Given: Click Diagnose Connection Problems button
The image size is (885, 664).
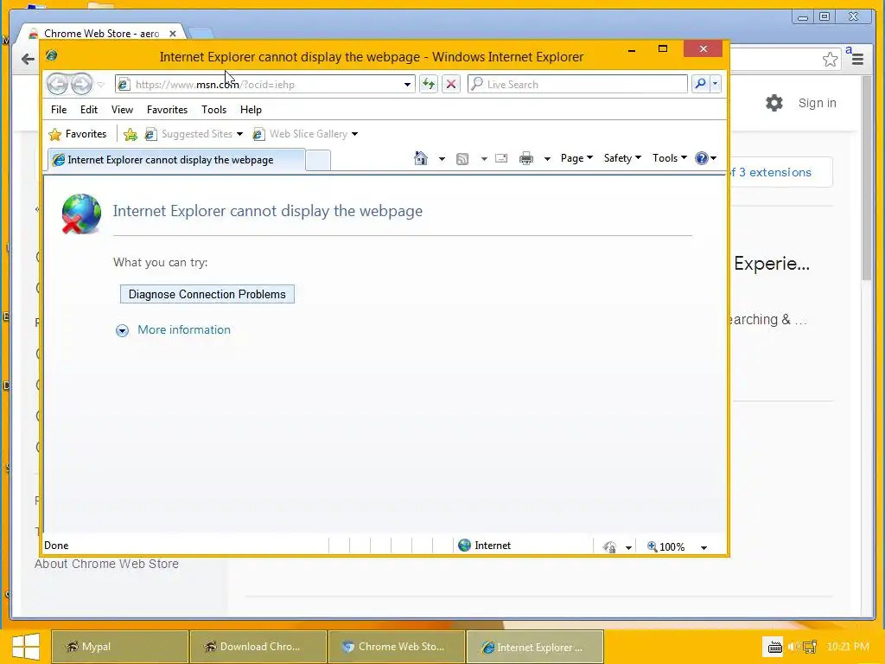Looking at the screenshot, I should point(207,294).
